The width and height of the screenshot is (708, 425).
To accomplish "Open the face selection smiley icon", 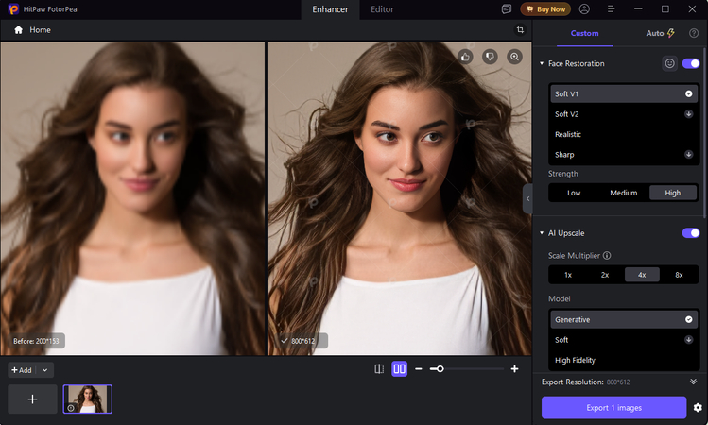I will (669, 63).
